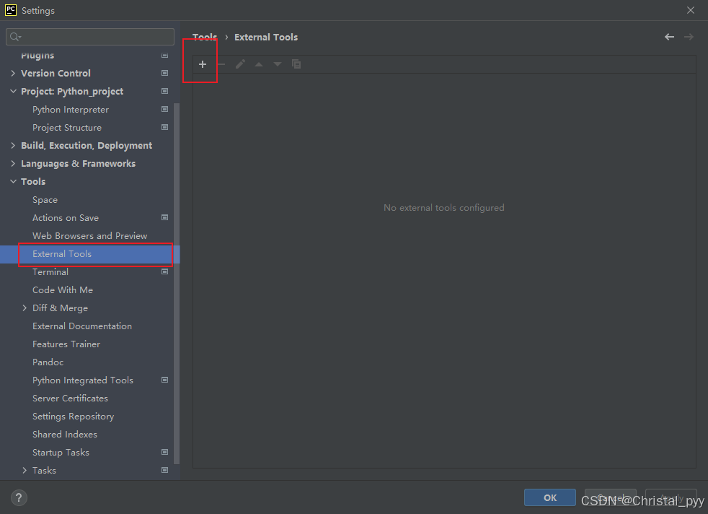
Task: Click the edit tool pencil icon
Action: pyautogui.click(x=240, y=64)
